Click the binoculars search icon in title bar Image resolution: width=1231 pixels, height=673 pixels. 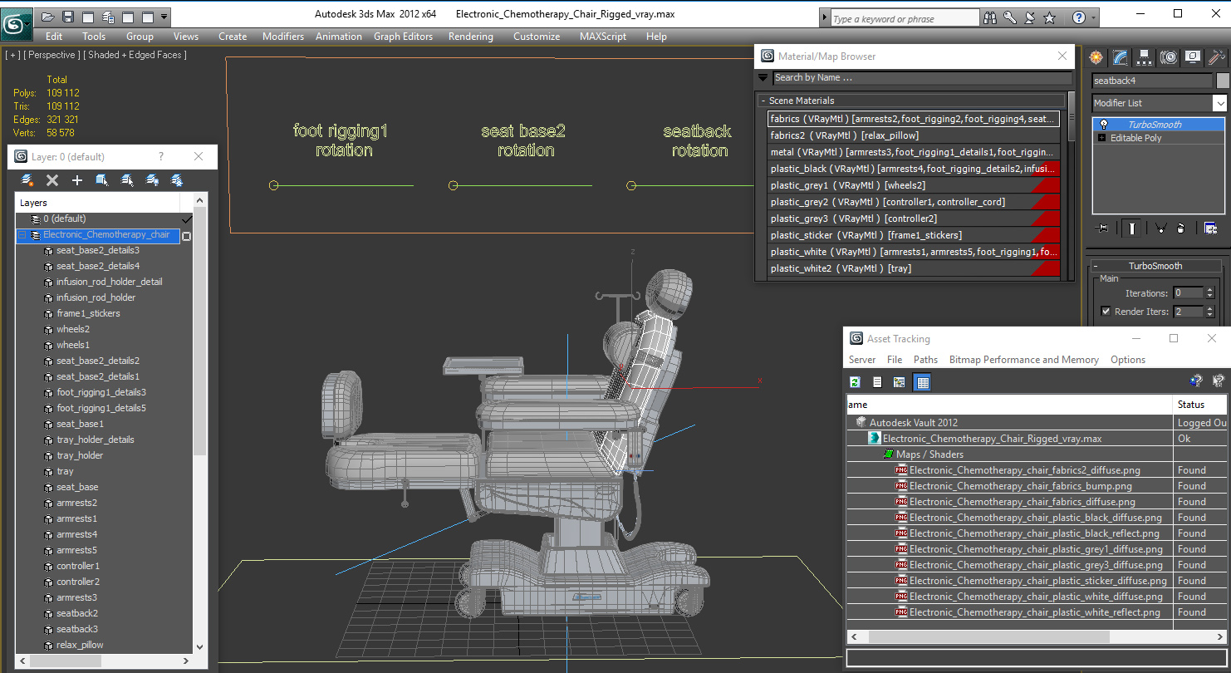989,17
